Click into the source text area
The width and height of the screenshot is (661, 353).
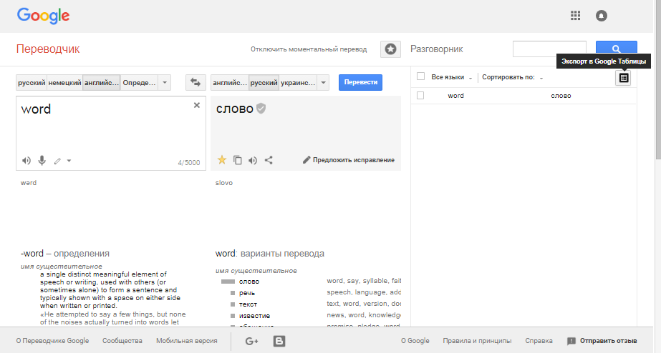click(x=111, y=133)
